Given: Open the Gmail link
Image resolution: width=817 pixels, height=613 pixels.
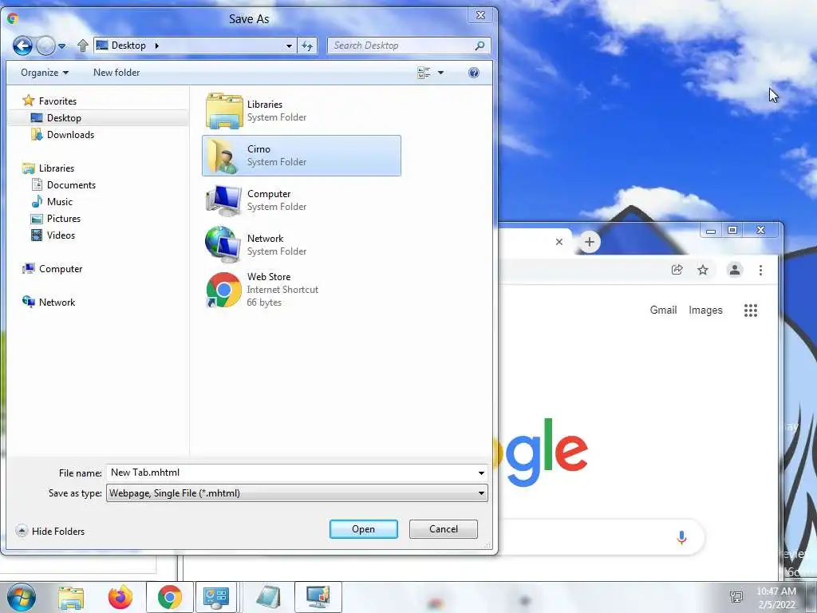Looking at the screenshot, I should tap(663, 310).
